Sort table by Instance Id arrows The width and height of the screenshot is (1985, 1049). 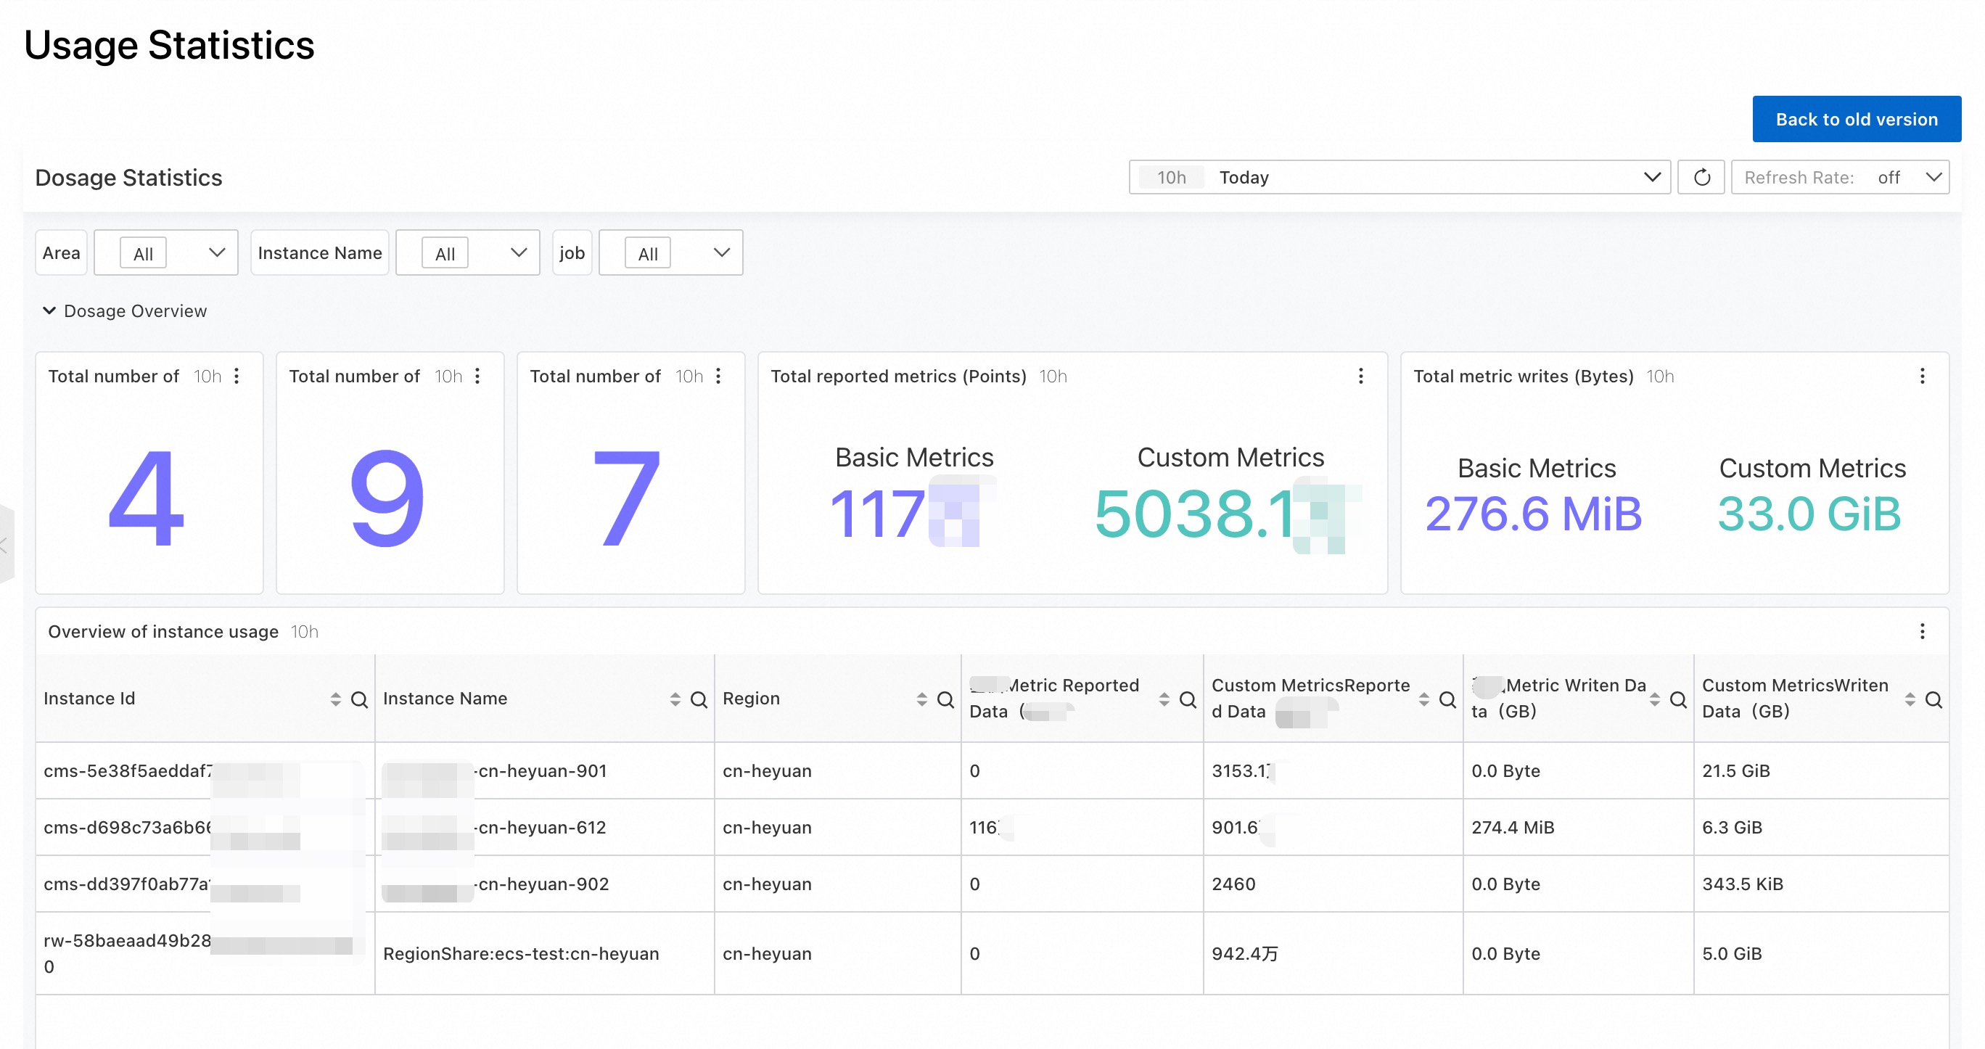pos(335,699)
